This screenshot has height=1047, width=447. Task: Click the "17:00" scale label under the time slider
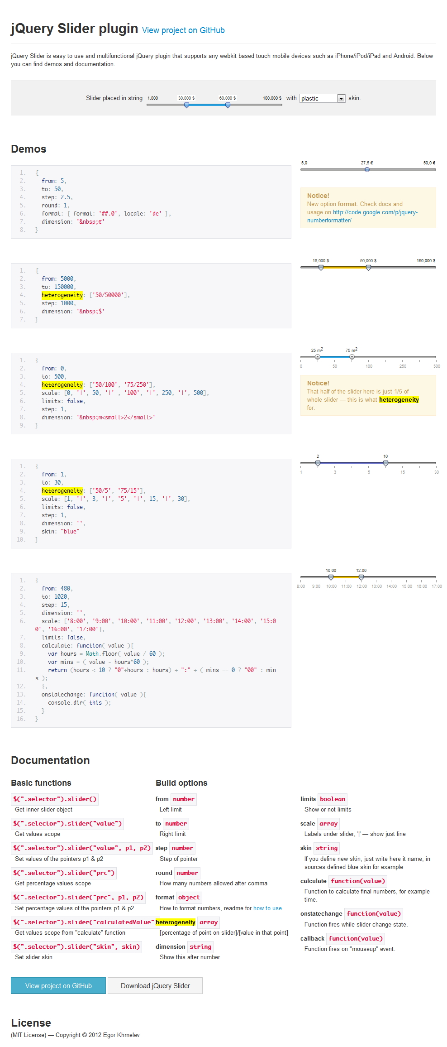click(x=437, y=586)
